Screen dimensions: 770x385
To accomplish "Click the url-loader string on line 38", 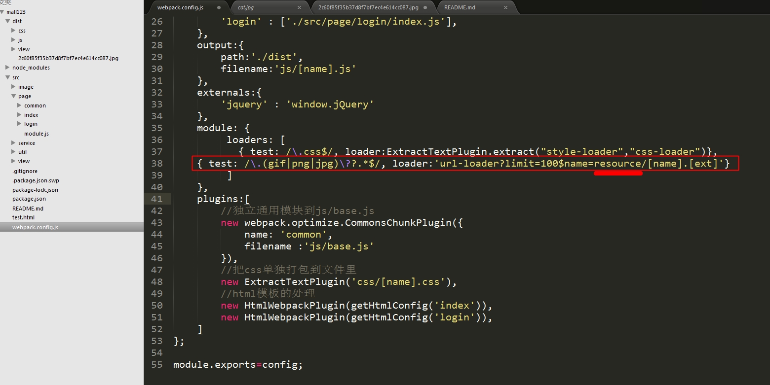I will tap(579, 164).
